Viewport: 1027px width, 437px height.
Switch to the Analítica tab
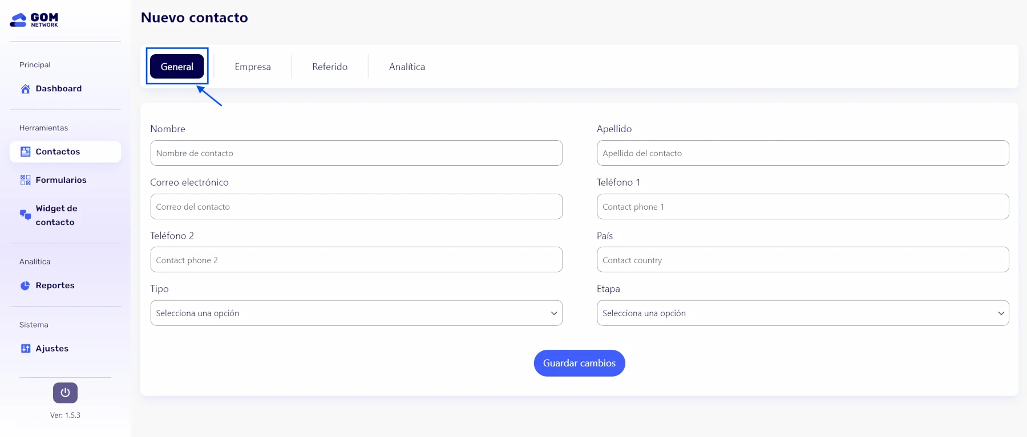click(x=407, y=67)
